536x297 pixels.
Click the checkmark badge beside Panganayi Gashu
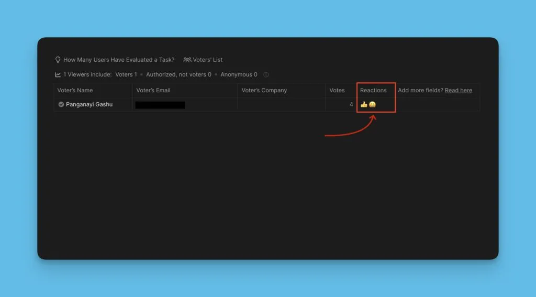coord(61,105)
